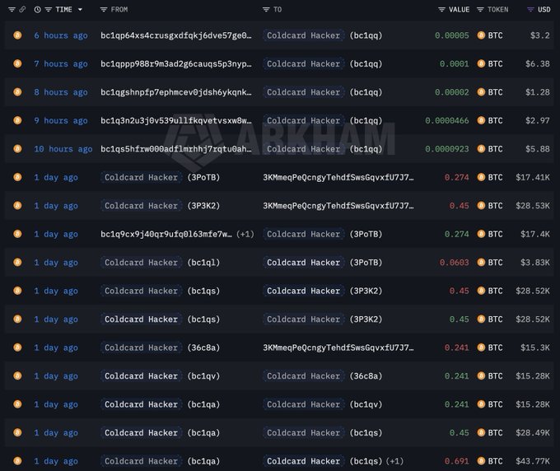560x471 pixels.
Task: Open the '10 hours ago' transaction link
Action: pyautogui.click(x=63, y=149)
